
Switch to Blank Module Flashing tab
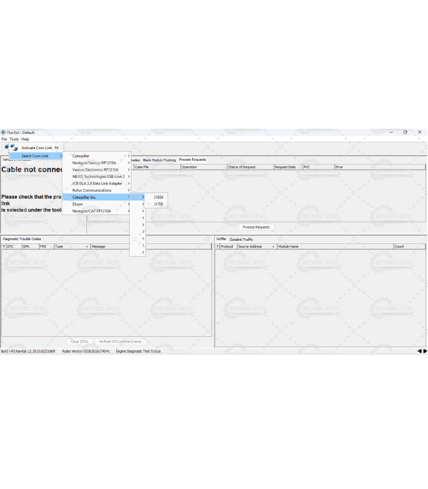159,160
